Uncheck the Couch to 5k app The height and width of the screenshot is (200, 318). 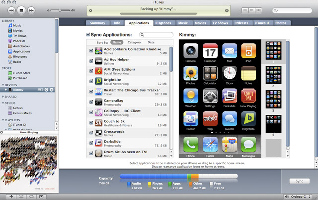coord(91,123)
